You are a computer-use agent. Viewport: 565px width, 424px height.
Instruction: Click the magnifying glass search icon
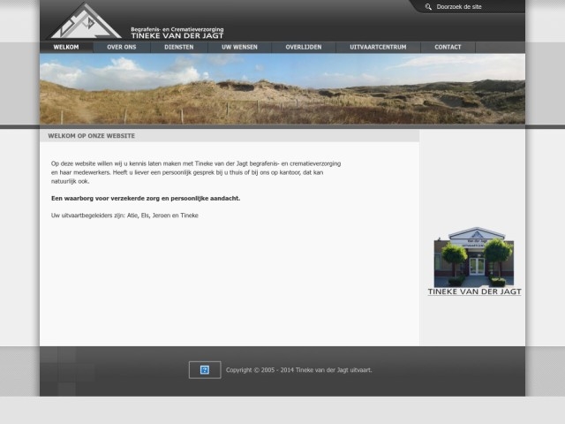[428, 7]
